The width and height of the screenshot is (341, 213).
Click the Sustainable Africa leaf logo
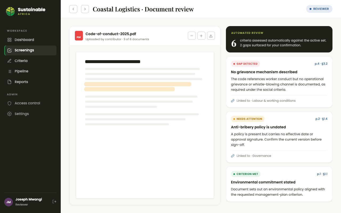click(x=10, y=11)
